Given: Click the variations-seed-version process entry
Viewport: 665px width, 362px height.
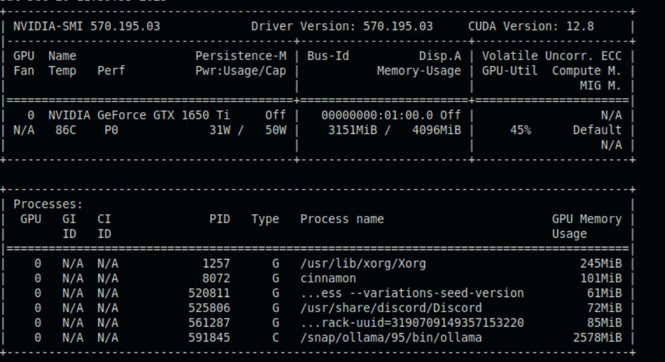Looking at the screenshot, I should [412, 293].
